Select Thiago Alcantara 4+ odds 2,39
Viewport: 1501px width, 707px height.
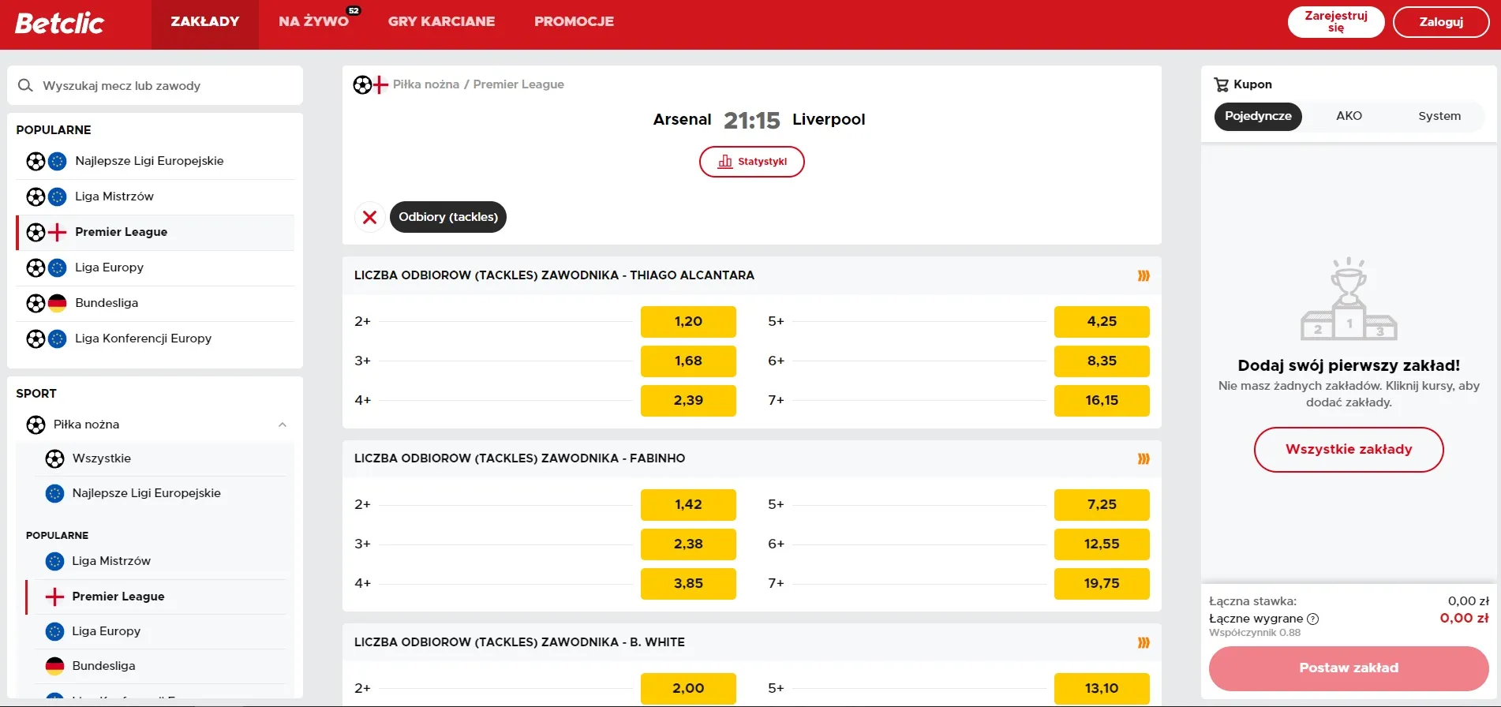(x=688, y=401)
